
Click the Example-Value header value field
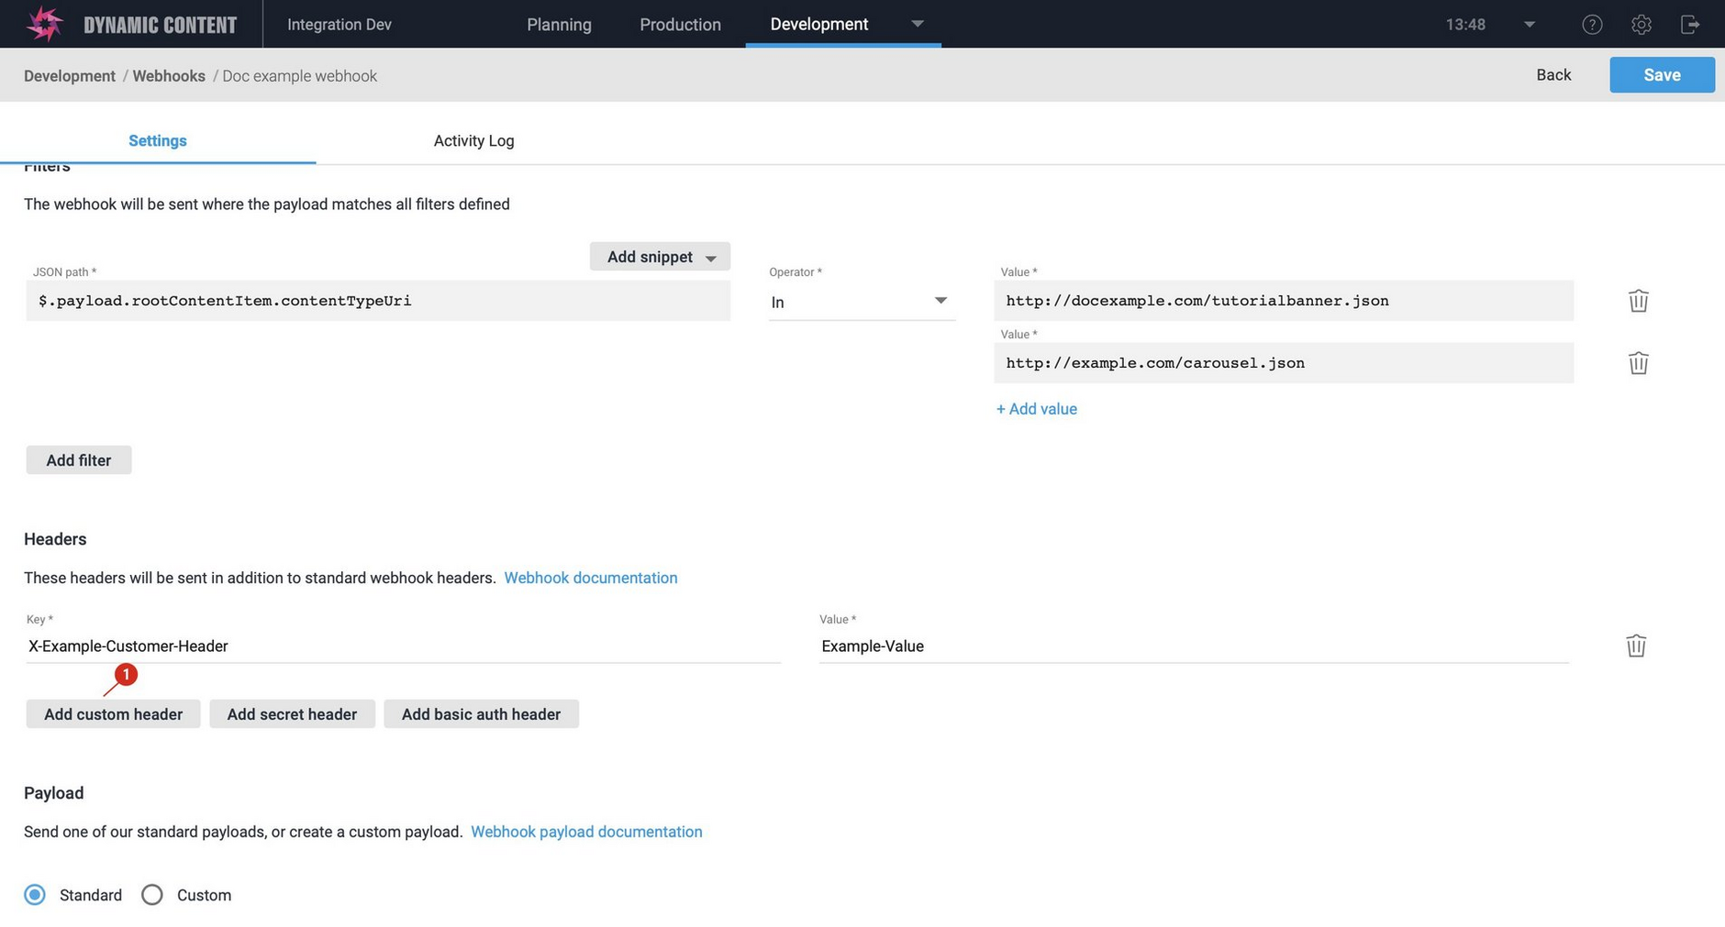point(1194,646)
